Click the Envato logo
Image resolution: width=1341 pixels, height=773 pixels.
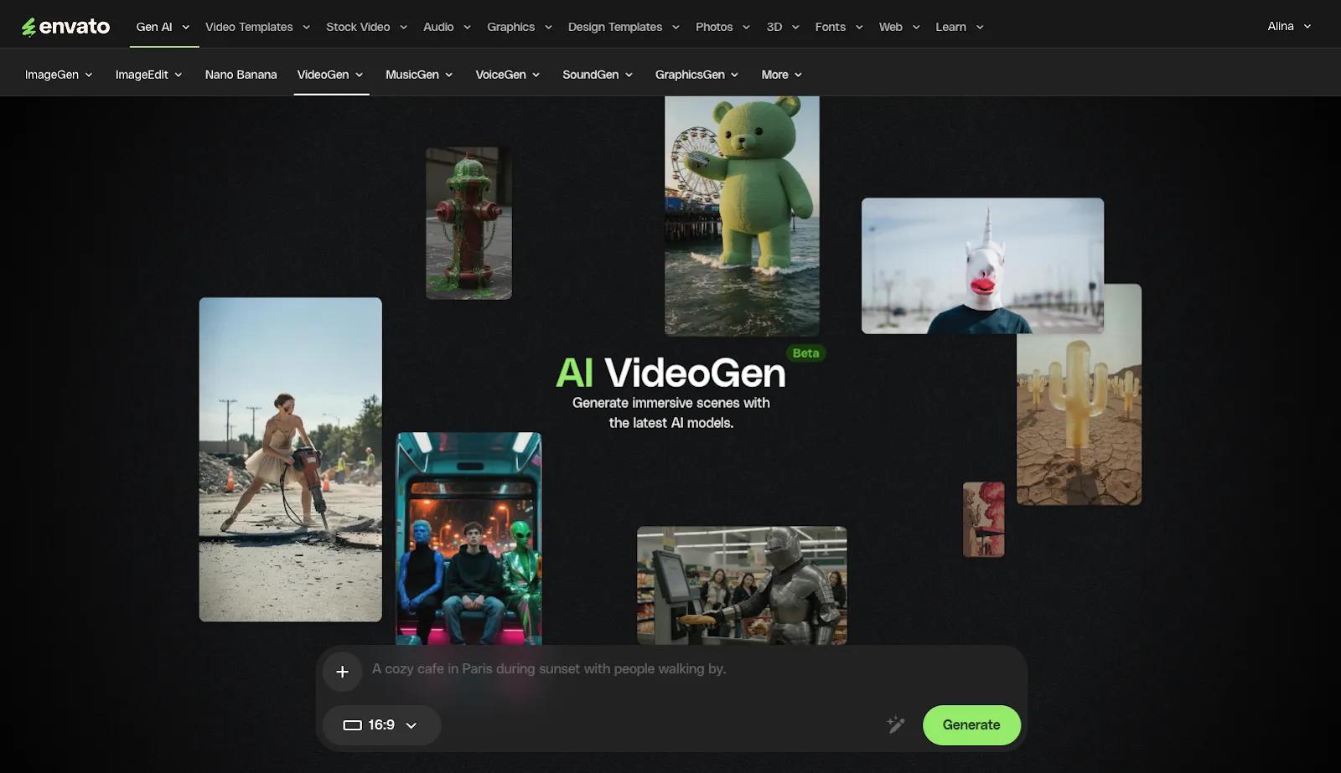pos(65,27)
